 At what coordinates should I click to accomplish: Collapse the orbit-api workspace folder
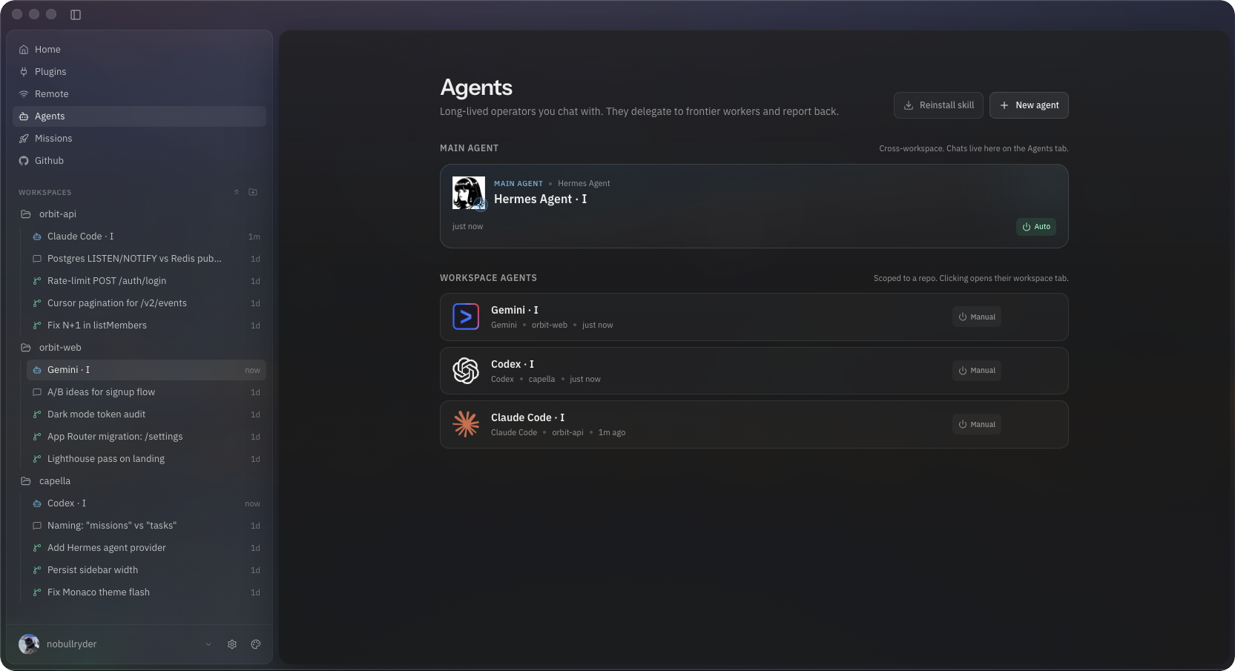pyautogui.click(x=139, y=214)
